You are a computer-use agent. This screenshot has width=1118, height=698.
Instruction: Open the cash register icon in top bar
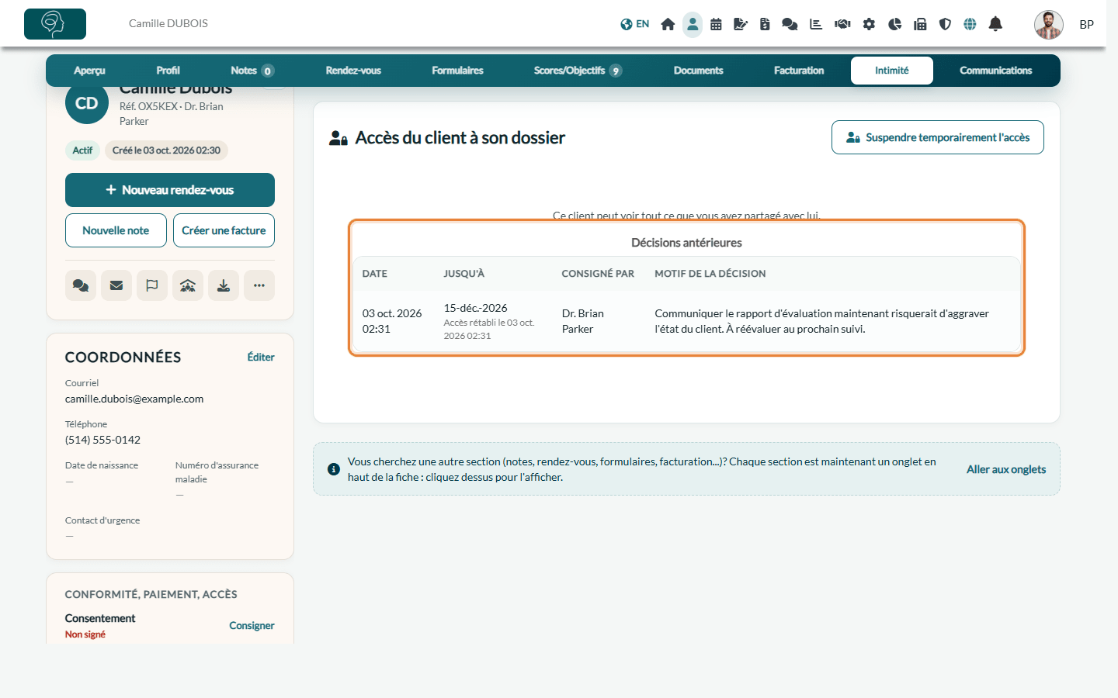920,24
